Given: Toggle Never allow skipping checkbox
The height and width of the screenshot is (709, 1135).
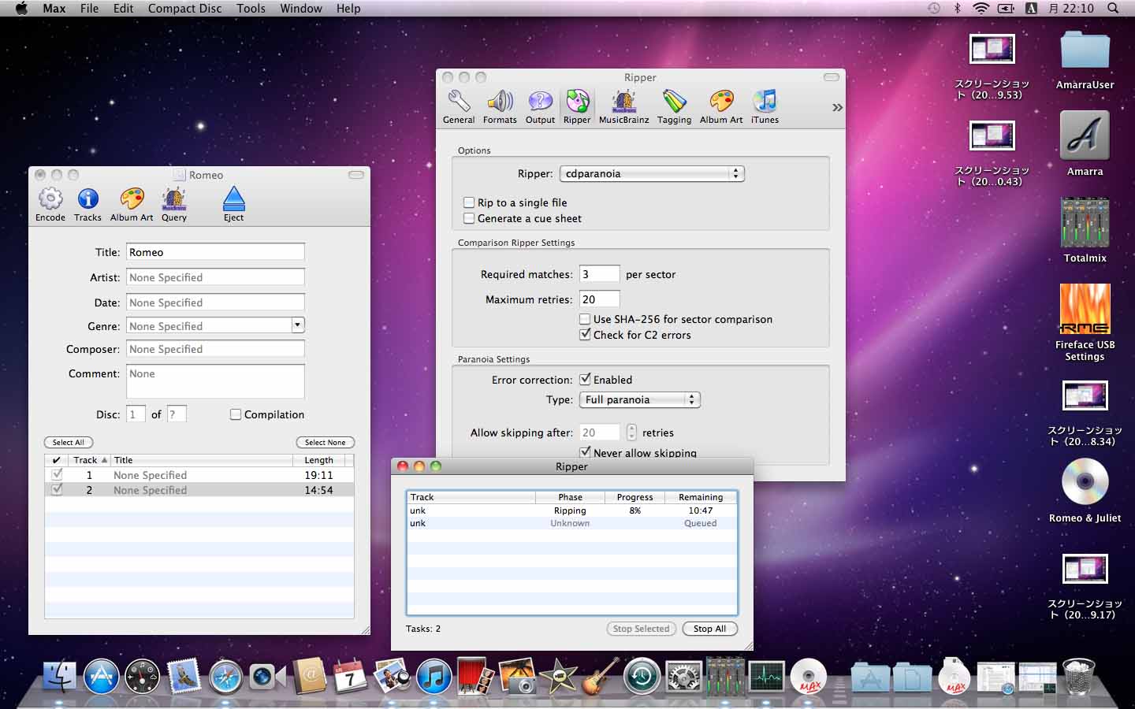Looking at the screenshot, I should 585,452.
